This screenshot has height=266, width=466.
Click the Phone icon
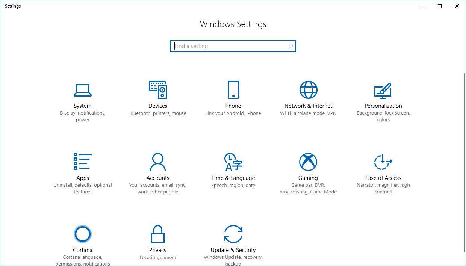[233, 90]
